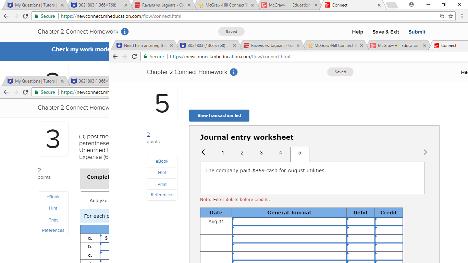Click 'Save & Exit' in the top header
The width and height of the screenshot is (468, 263).
(x=386, y=32)
